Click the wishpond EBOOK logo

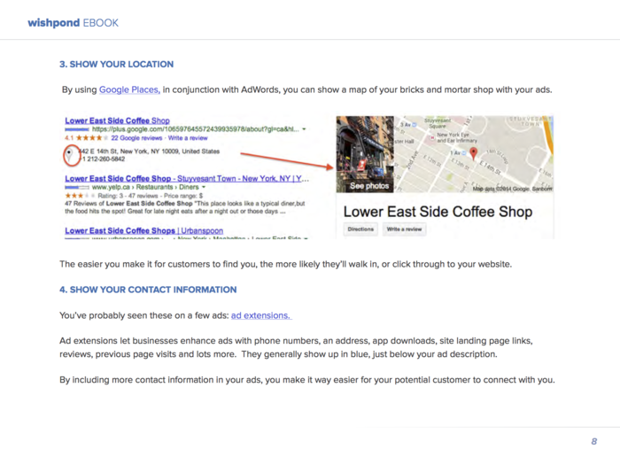(x=73, y=22)
